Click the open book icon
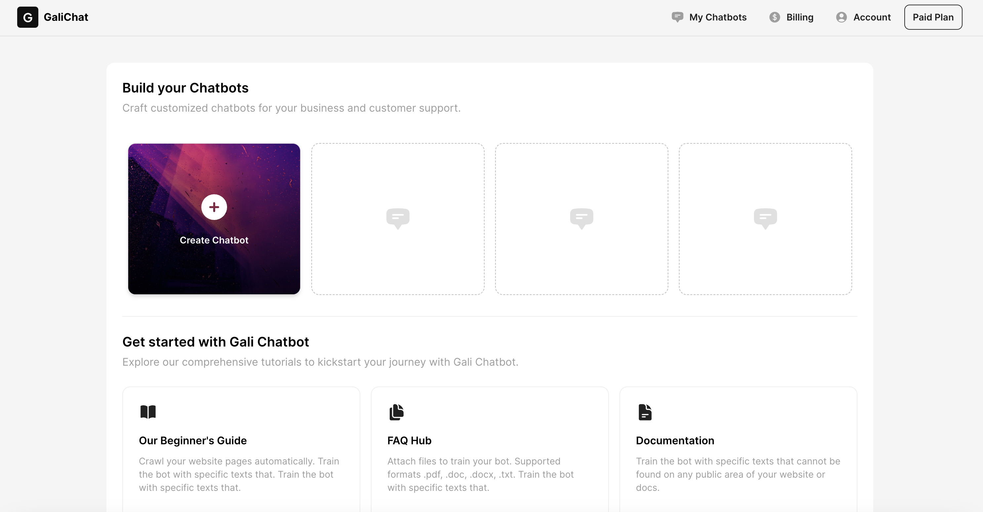 (x=148, y=412)
